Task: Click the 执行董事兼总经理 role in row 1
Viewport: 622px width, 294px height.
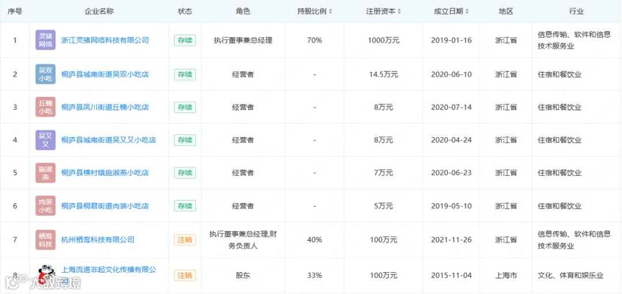Action: tap(243, 40)
